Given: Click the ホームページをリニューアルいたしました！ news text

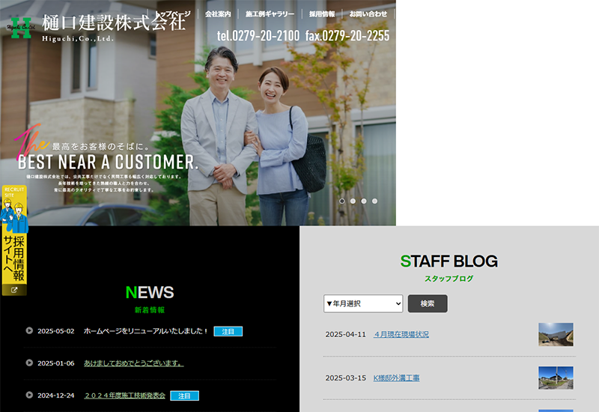Looking at the screenshot, I should point(145,331).
